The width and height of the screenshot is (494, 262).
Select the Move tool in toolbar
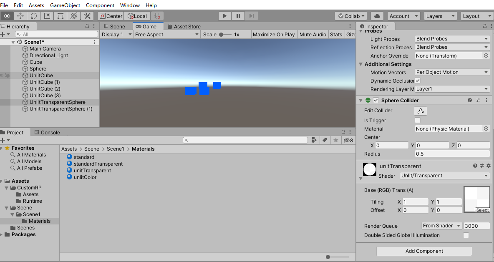click(20, 16)
